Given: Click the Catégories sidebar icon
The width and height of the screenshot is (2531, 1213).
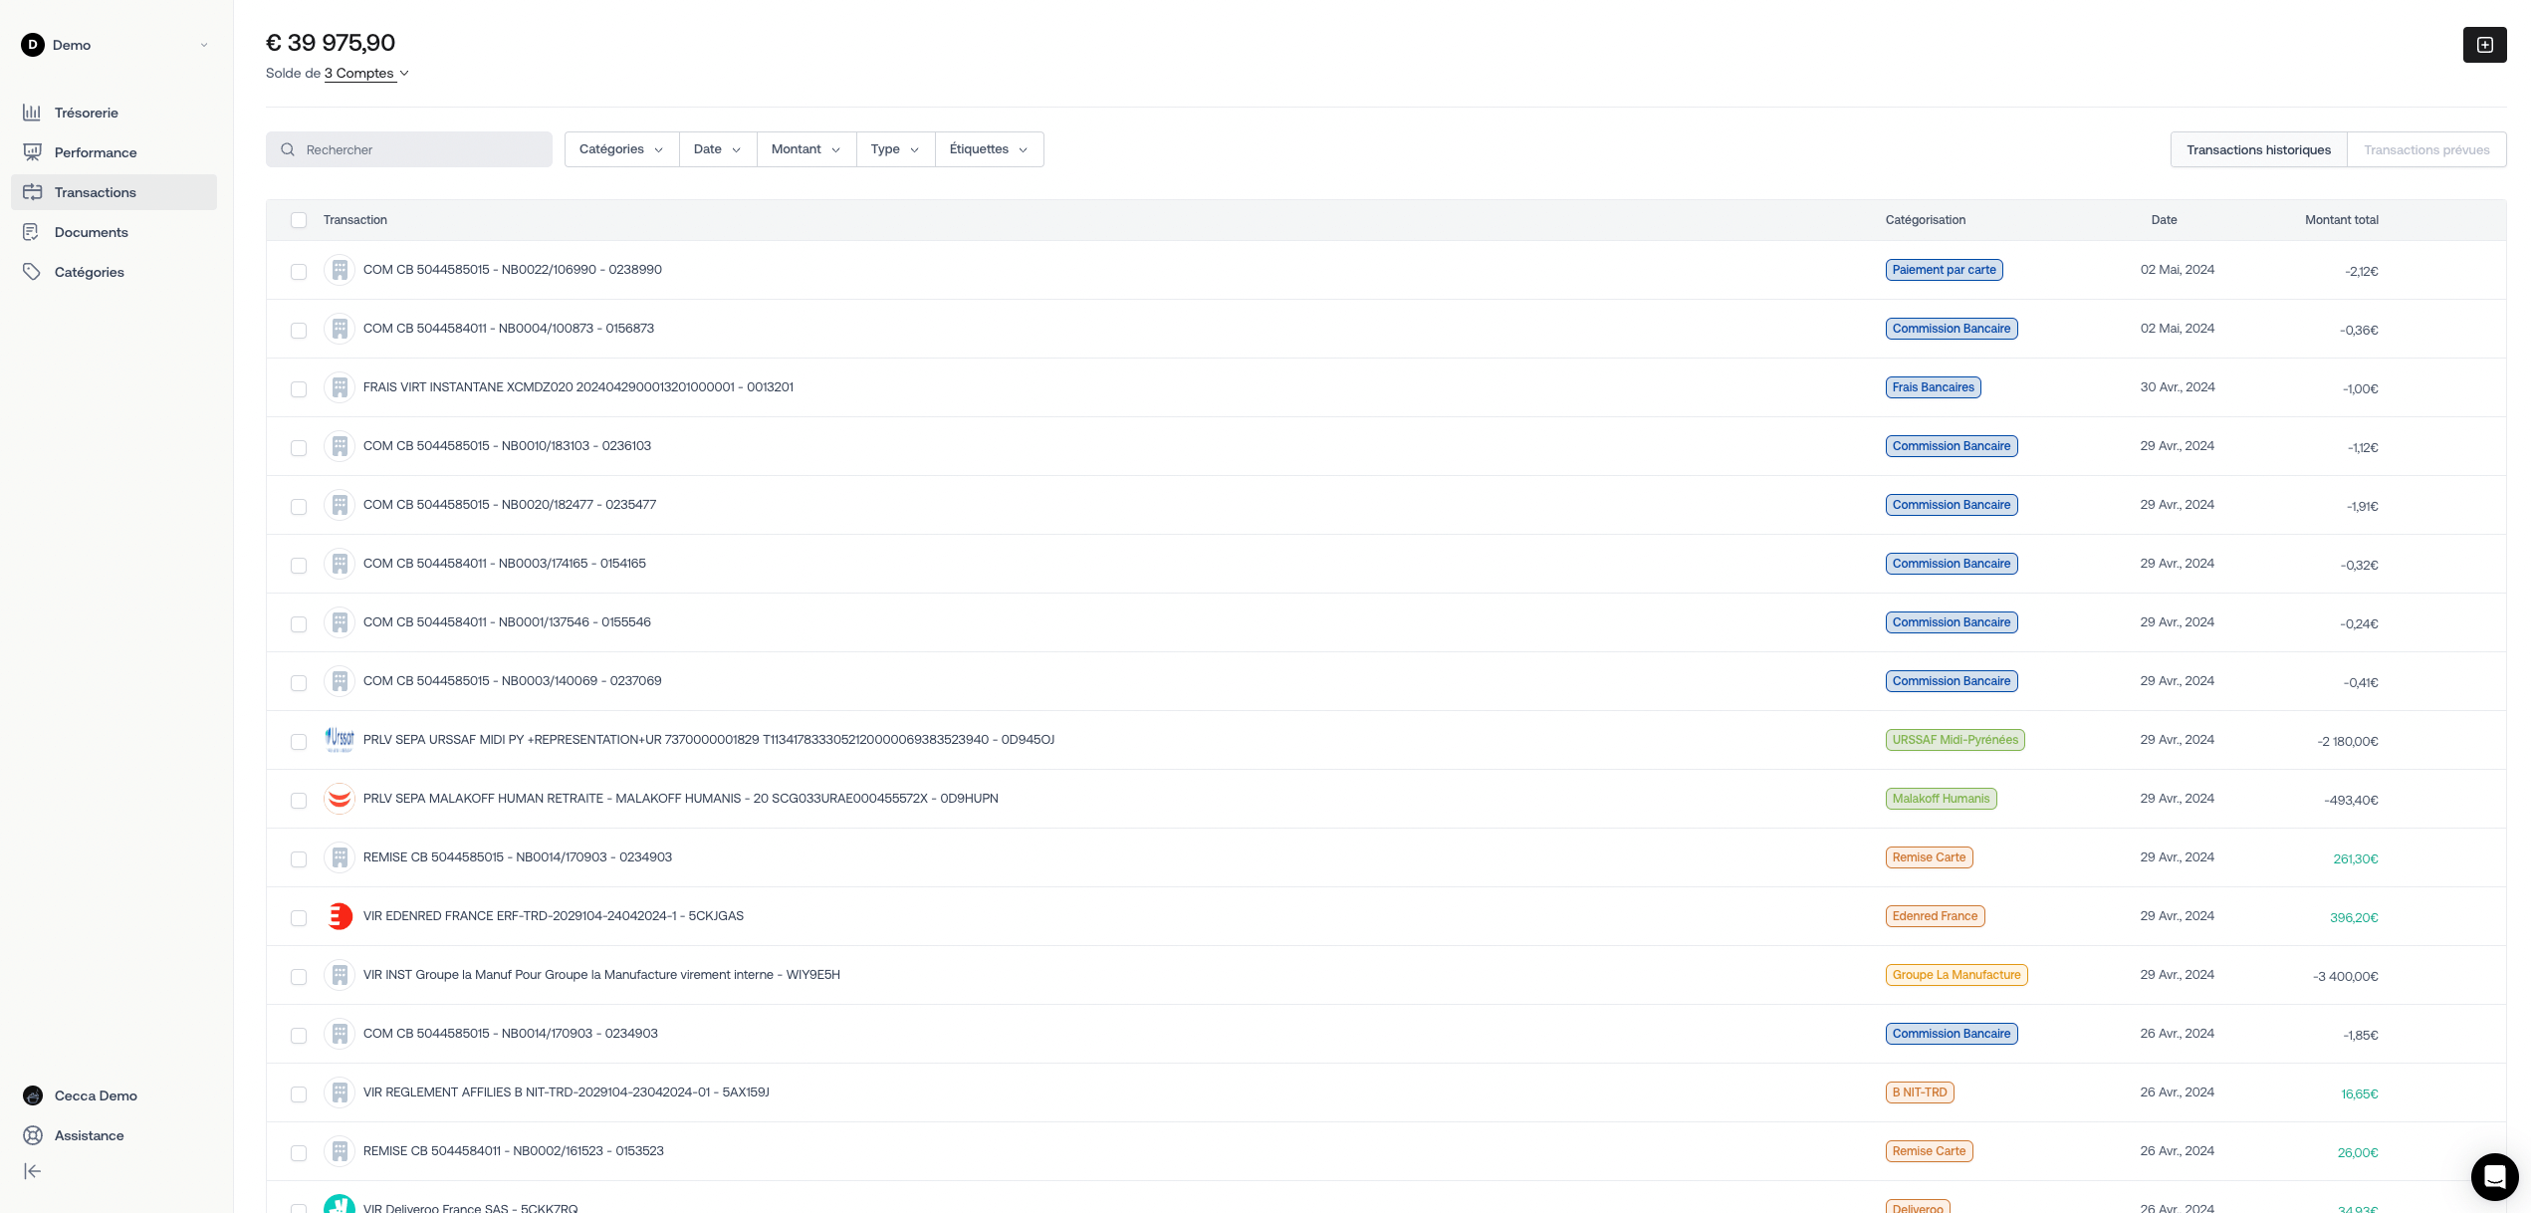Looking at the screenshot, I should pyautogui.click(x=32, y=271).
